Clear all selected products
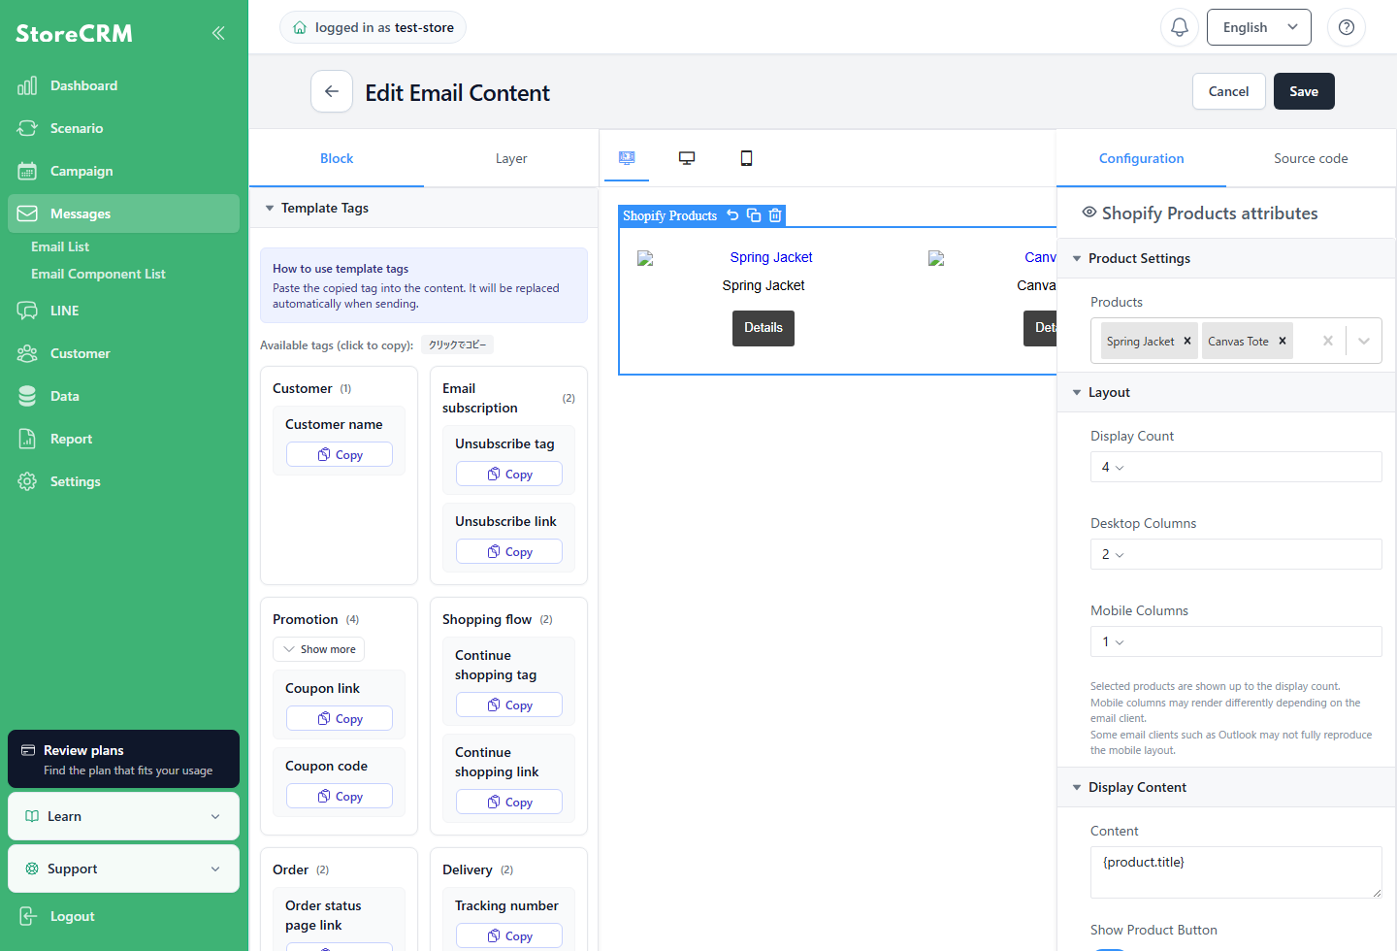 pos(1328,341)
